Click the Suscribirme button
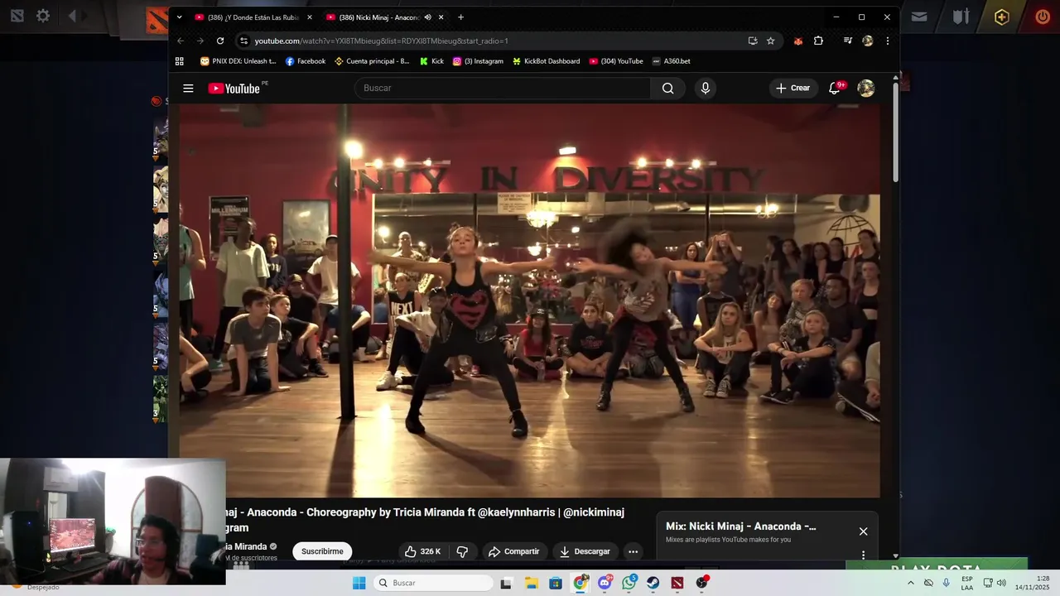Screen dimensions: 1060x596 (322, 551)
